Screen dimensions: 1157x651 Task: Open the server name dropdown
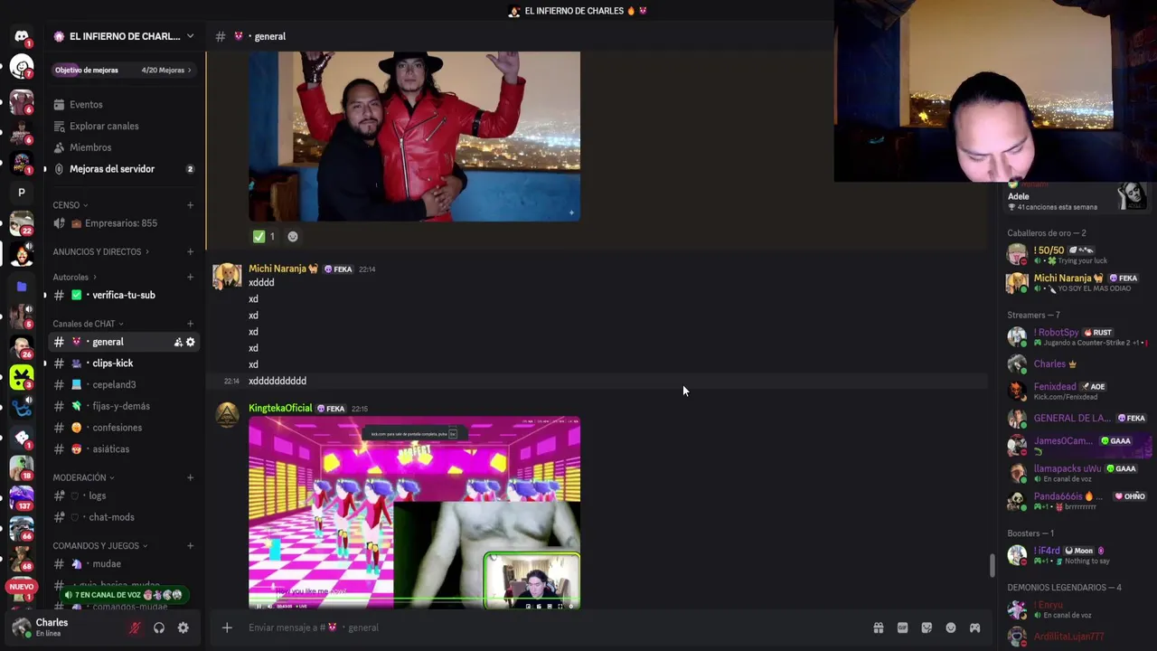[x=123, y=36]
